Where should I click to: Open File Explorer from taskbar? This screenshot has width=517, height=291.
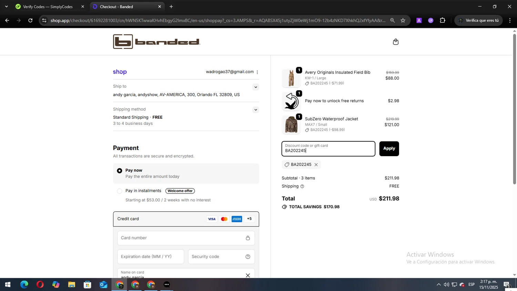(72, 285)
